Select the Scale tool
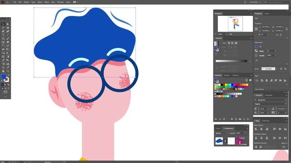 (8, 46)
